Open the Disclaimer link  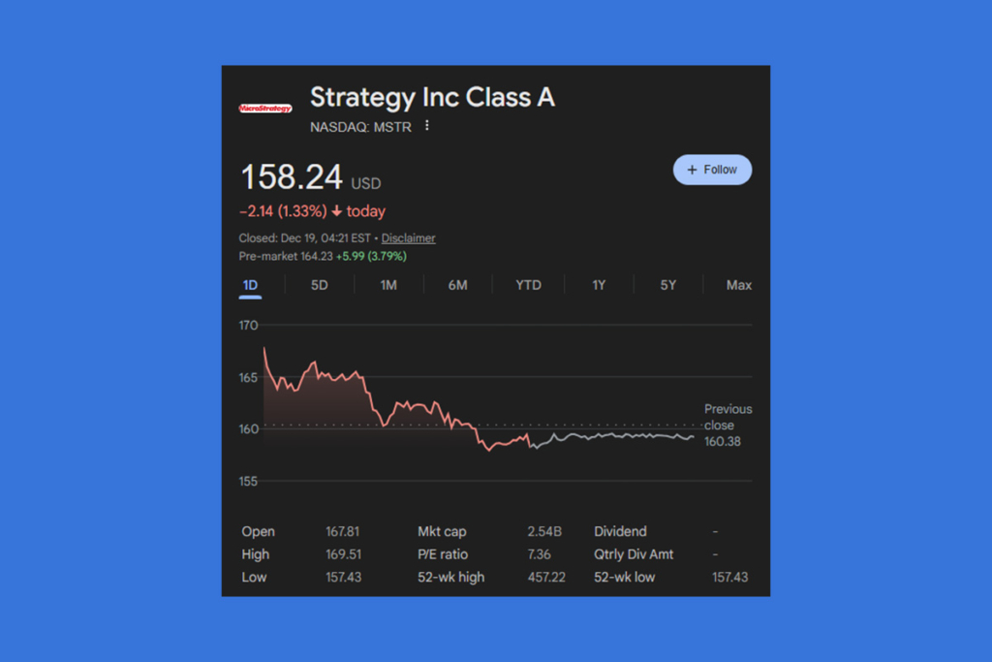pos(408,237)
